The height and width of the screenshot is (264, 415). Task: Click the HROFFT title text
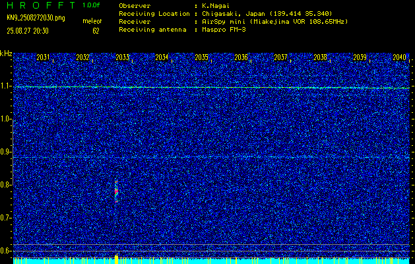41,5
